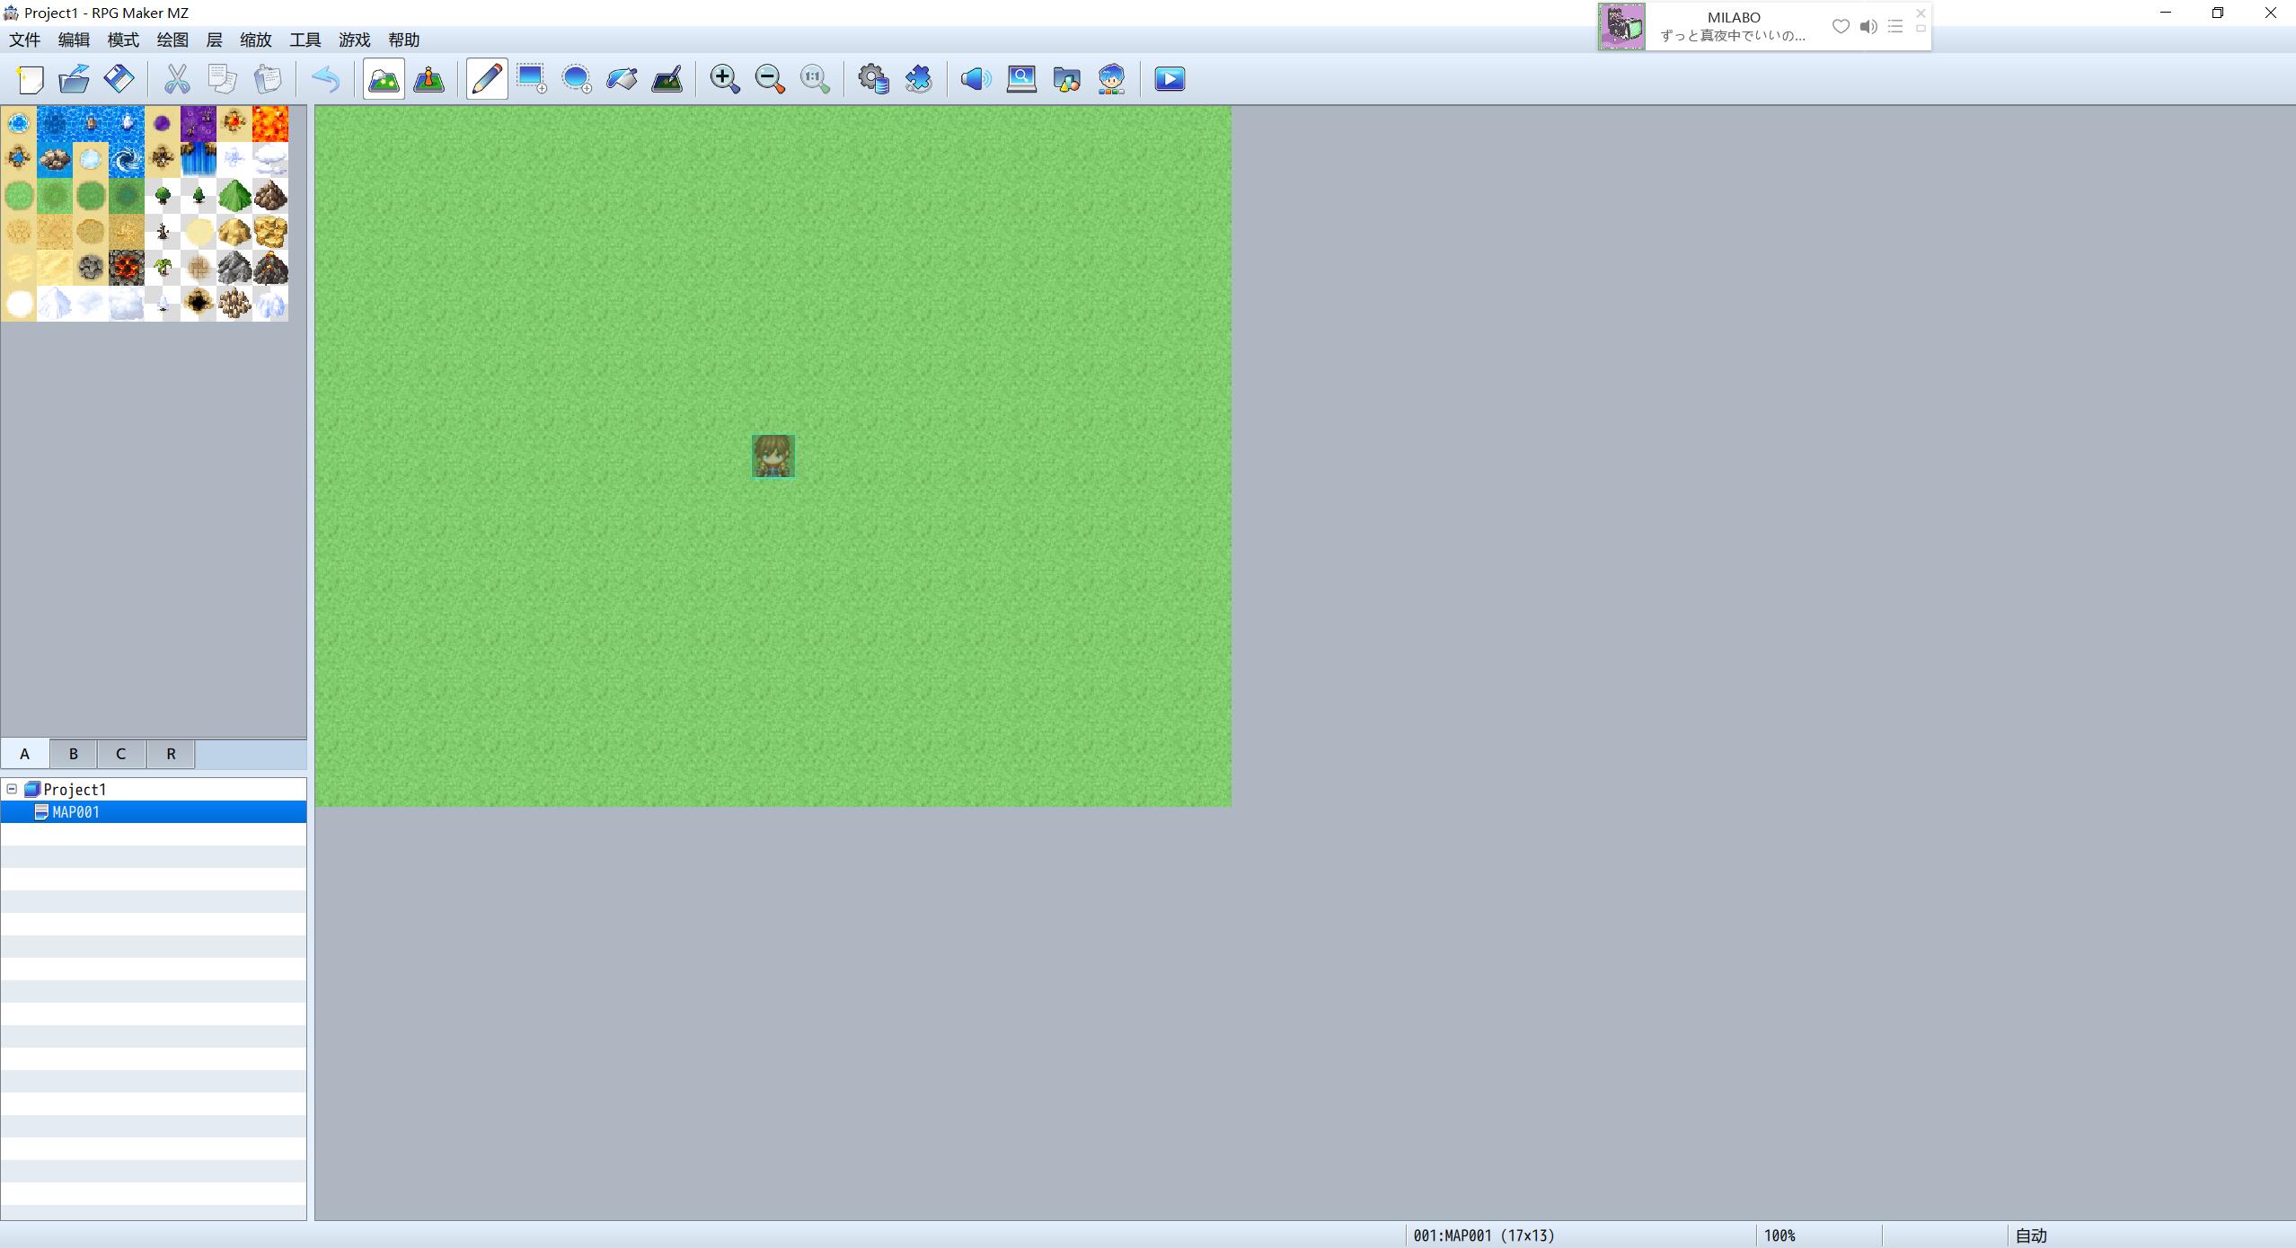Reset zoom to actual size 1:1

[815, 79]
